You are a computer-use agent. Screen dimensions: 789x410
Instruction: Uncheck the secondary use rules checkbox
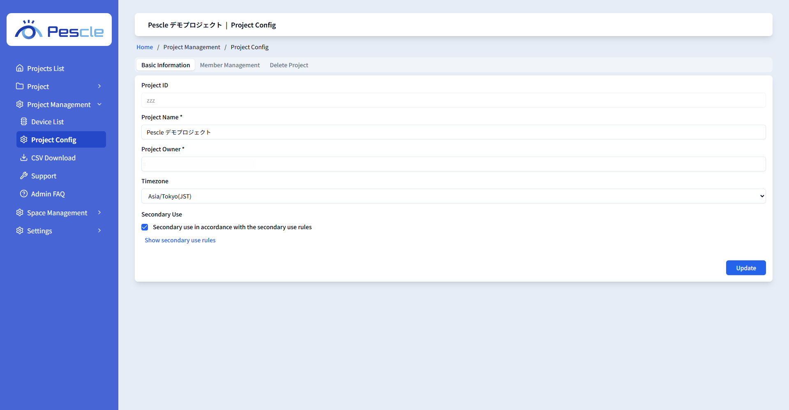tap(145, 227)
